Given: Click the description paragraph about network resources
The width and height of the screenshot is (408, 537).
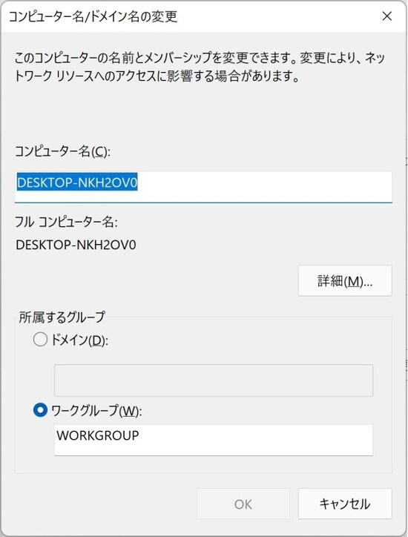Looking at the screenshot, I should pos(200,67).
